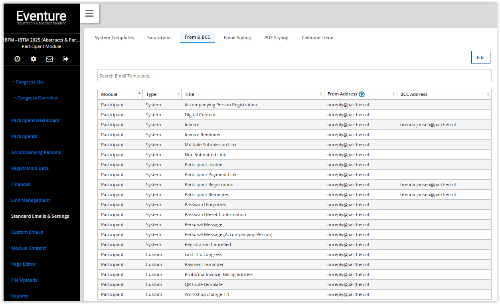Select the Accompanying Person Registration row title
Screen dimensions: 500x304
click(221, 105)
